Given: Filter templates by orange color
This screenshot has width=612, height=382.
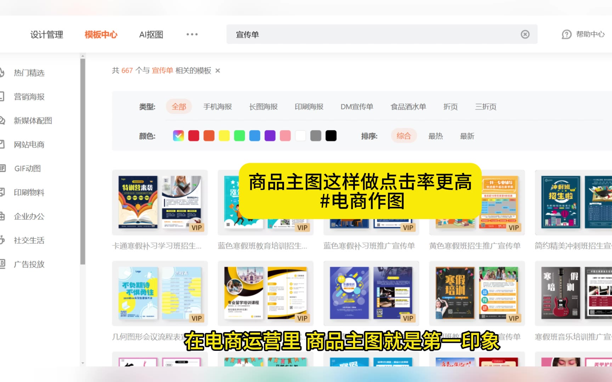Looking at the screenshot, I should (209, 136).
